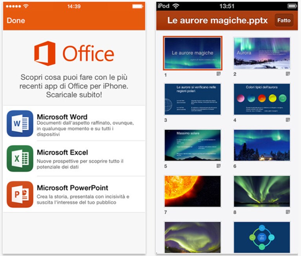This screenshot has width=301, height=256.
Task: Tap the 'Le aurore magiche.pptx' title
Action: [x=217, y=20]
